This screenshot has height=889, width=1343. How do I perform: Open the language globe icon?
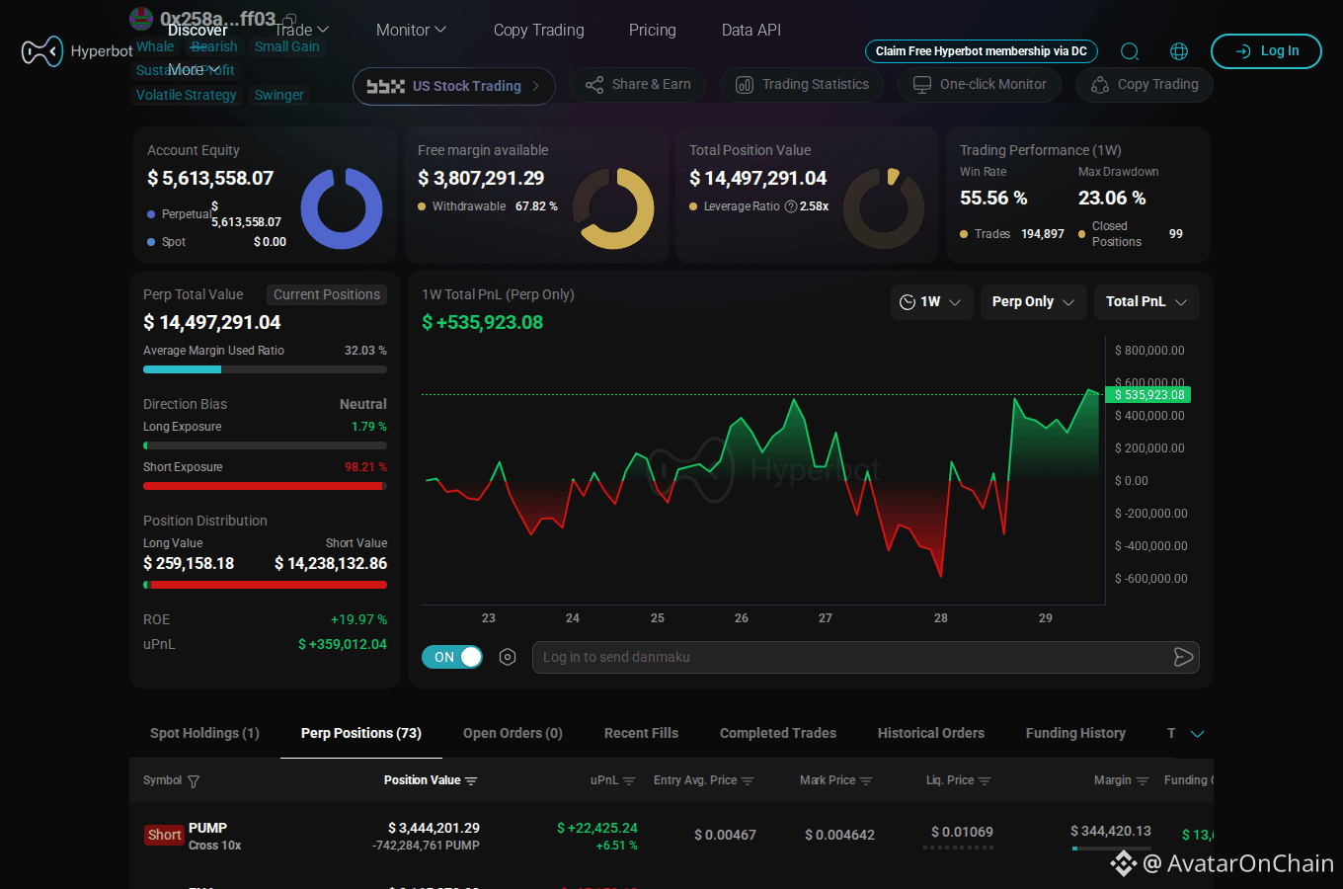point(1179,51)
